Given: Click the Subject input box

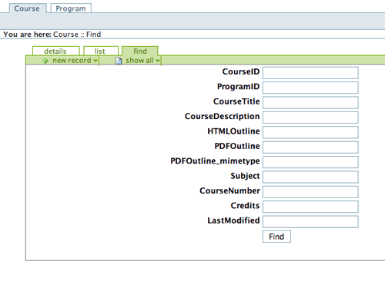Looking at the screenshot, I should click(310, 177).
